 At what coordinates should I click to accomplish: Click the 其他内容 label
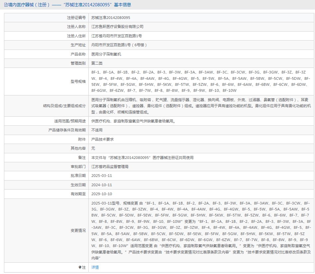(x=78, y=148)
